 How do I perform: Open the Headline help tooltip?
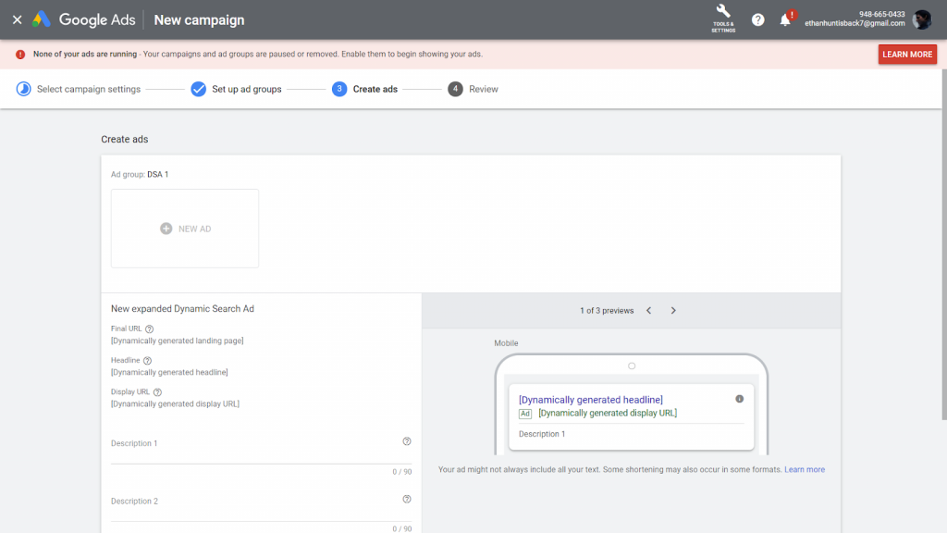point(145,360)
